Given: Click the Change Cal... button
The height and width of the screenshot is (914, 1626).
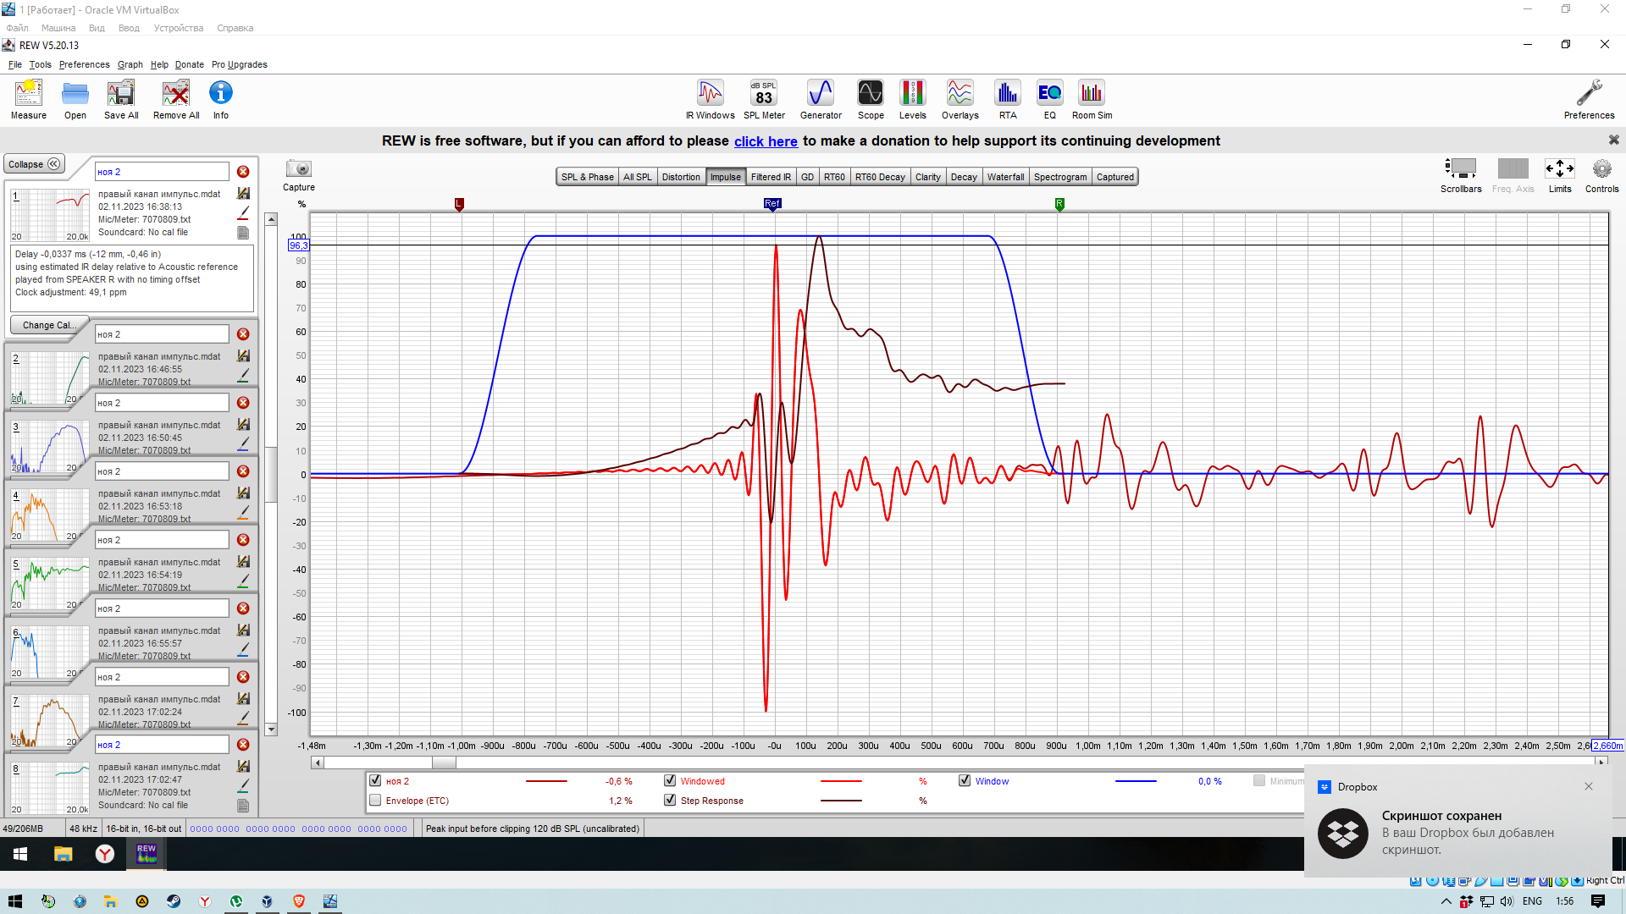Looking at the screenshot, I should (x=49, y=325).
